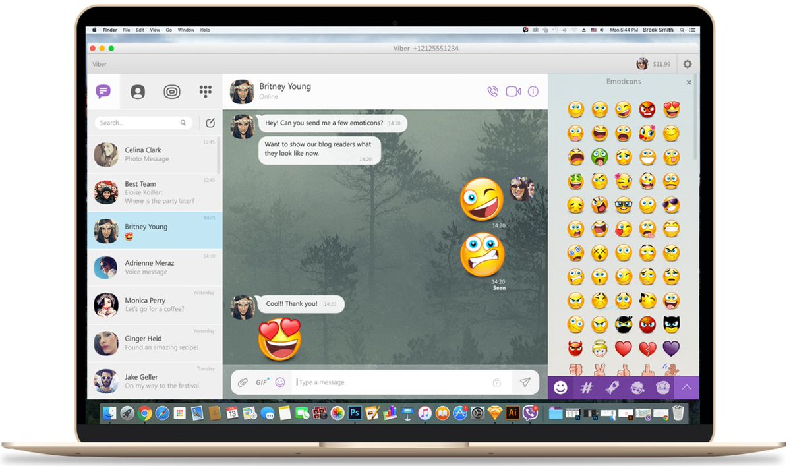Collapse the emoticons panel with the chevron

686,388
